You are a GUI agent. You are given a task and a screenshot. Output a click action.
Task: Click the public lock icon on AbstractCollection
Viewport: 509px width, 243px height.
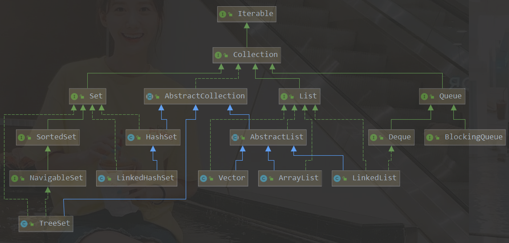click(157, 97)
